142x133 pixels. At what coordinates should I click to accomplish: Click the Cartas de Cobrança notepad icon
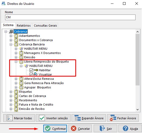tap(16, 96)
